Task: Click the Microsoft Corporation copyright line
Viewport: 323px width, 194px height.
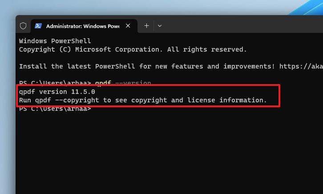Action: (133, 49)
